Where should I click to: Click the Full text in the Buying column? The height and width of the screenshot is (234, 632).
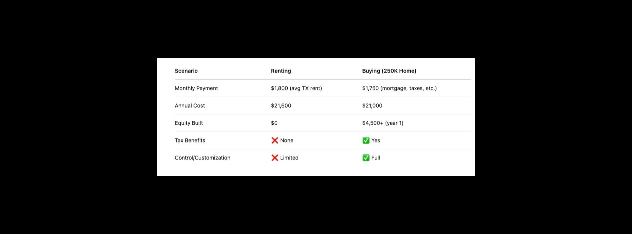(376, 158)
